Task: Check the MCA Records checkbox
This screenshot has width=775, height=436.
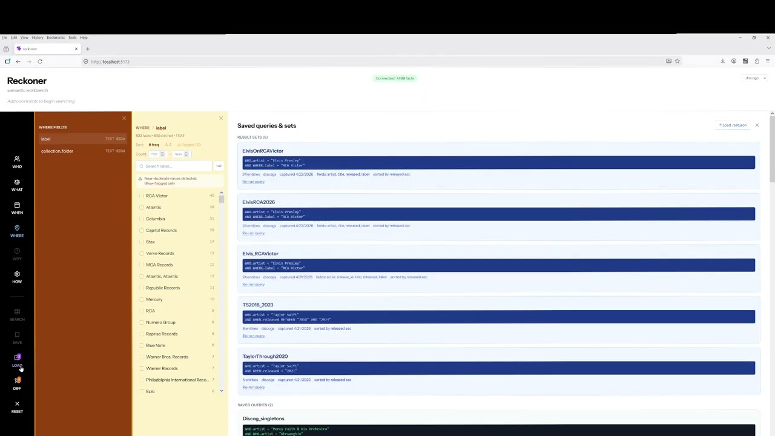Action: (x=142, y=265)
